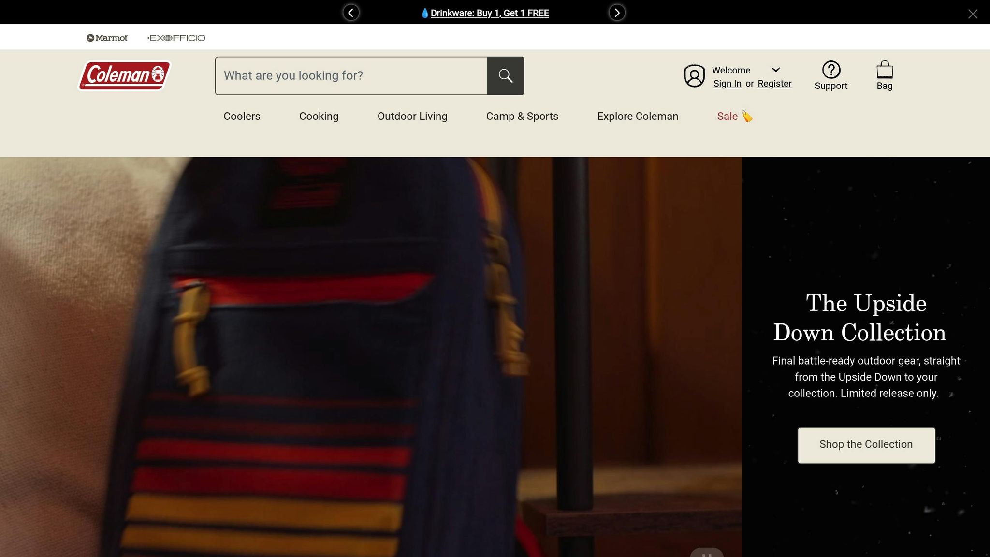Open the shopping Bag icon
This screenshot has height=557, width=990.
884,70
